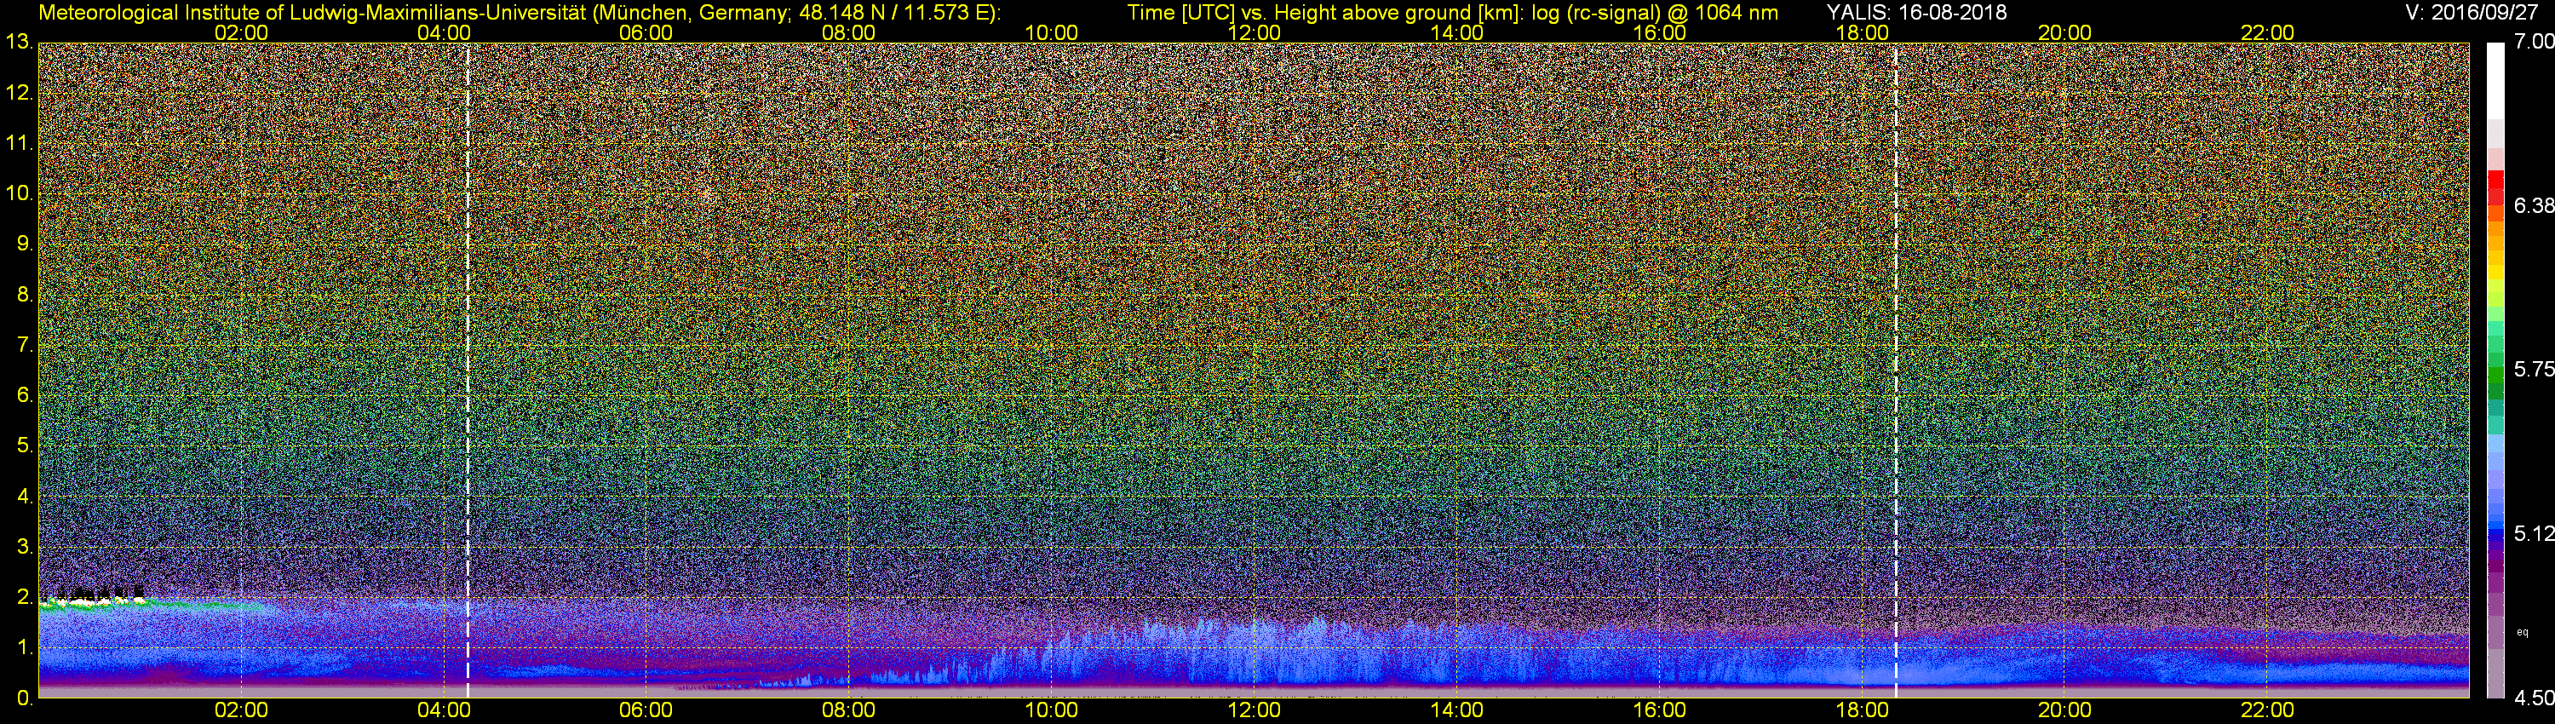Click the 13 km height axis label
2555x724 pixels.
point(19,43)
